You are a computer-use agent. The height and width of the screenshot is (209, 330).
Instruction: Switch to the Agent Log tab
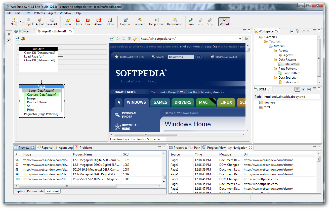pyautogui.click(x=63, y=148)
